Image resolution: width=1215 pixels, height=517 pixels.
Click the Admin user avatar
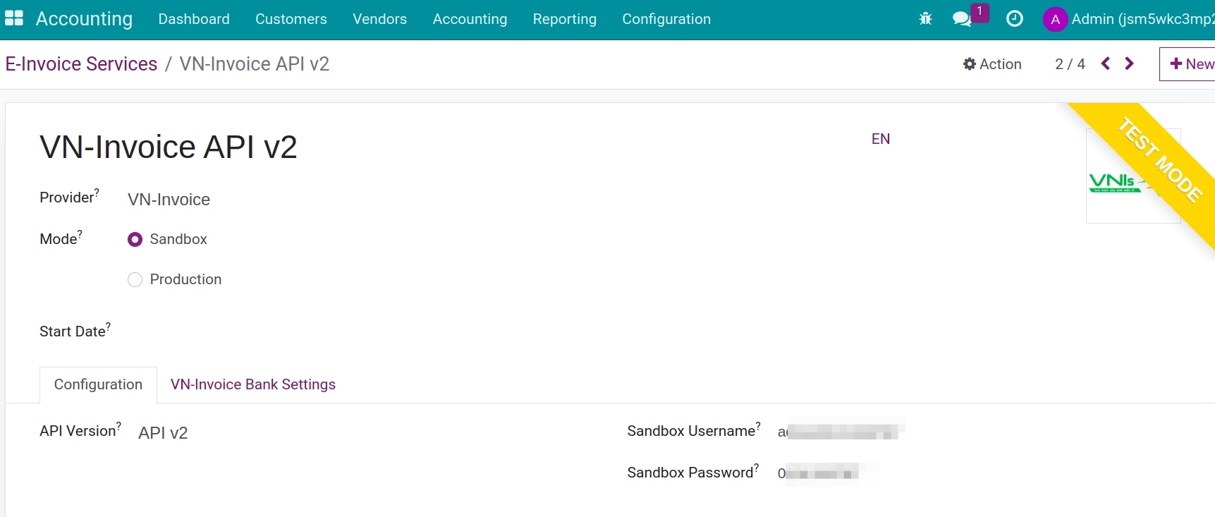click(1055, 20)
